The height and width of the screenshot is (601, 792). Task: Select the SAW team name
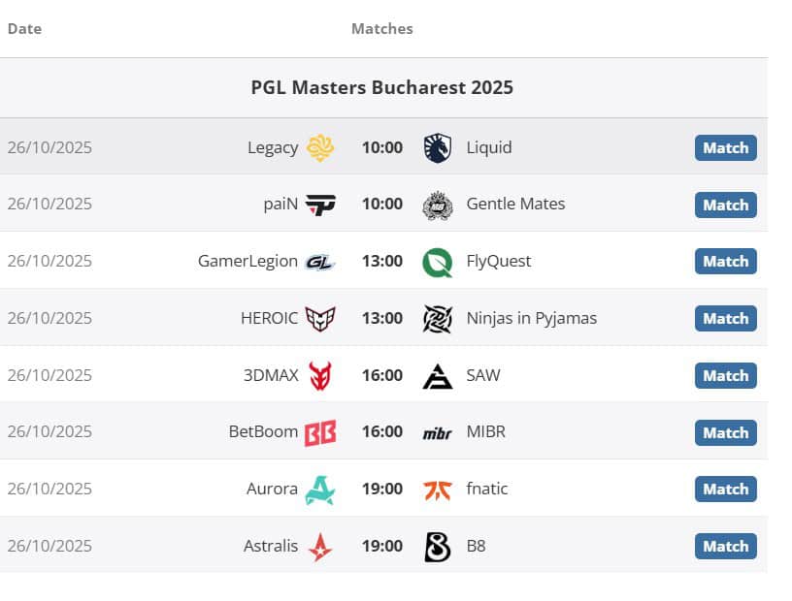pos(483,375)
